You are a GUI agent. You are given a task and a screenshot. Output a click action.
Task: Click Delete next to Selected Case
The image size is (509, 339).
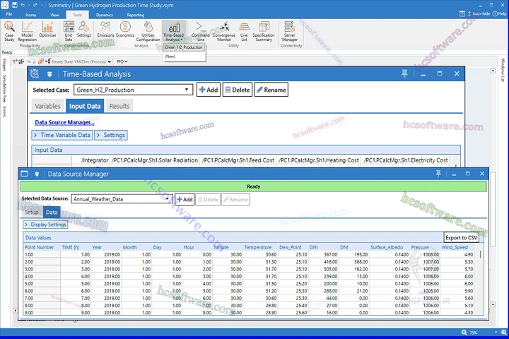coord(238,90)
